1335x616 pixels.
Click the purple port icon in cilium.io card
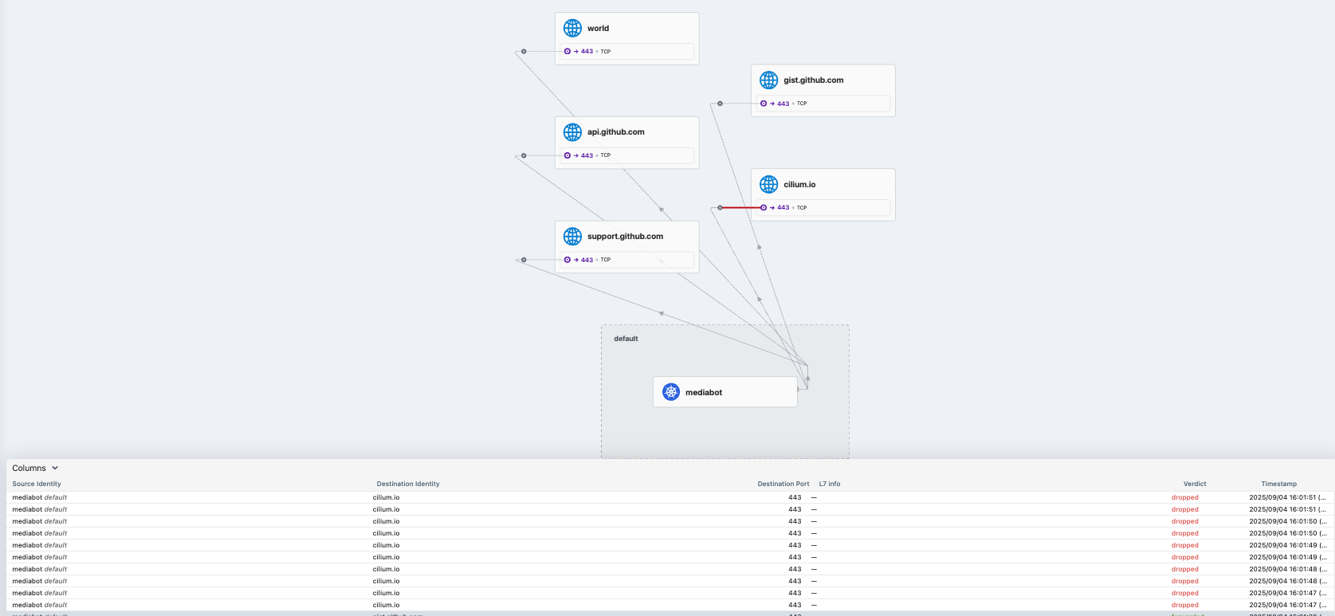(x=764, y=207)
